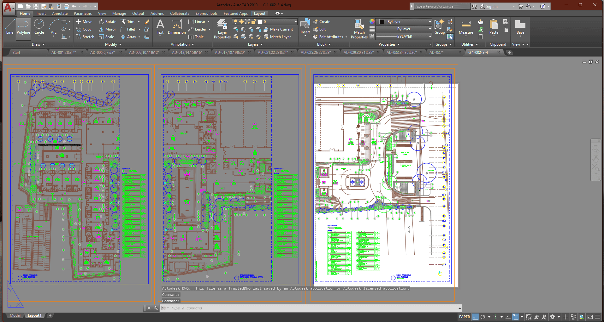Open the layer name dropdown showing 0
The image size is (604, 322).
coord(278,22)
